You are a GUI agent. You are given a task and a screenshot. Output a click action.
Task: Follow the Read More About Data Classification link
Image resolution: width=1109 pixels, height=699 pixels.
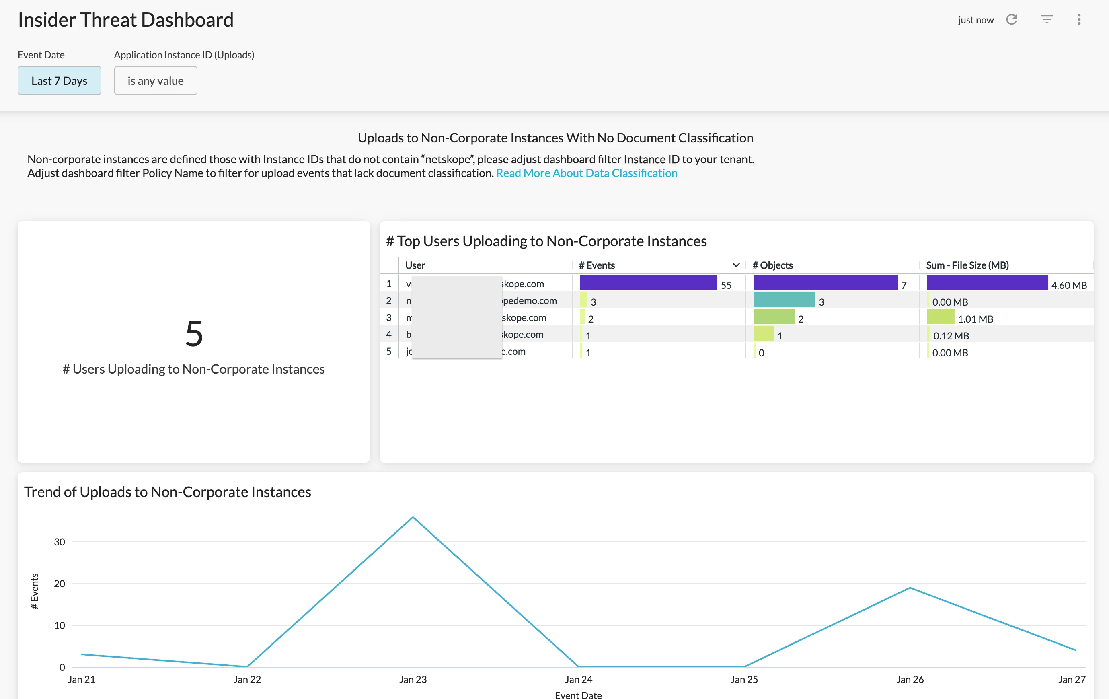(586, 173)
